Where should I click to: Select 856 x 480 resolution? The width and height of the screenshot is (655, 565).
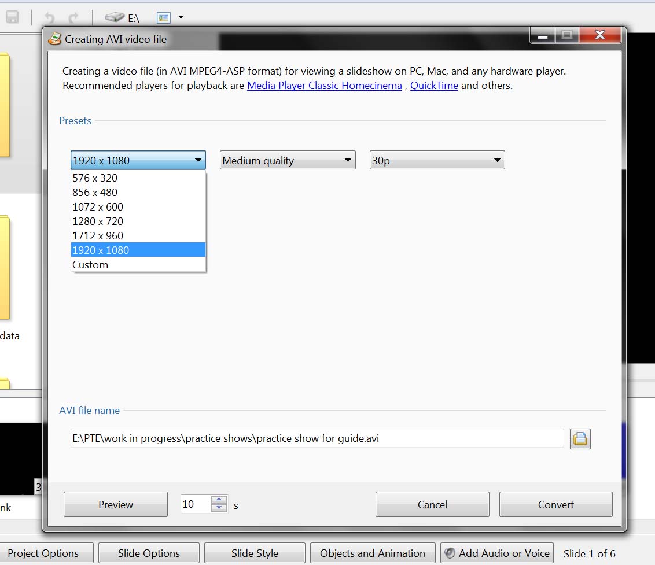click(x=138, y=193)
